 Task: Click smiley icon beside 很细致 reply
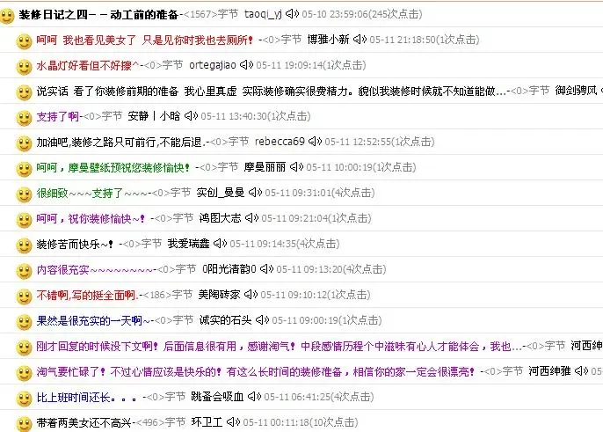(24, 194)
